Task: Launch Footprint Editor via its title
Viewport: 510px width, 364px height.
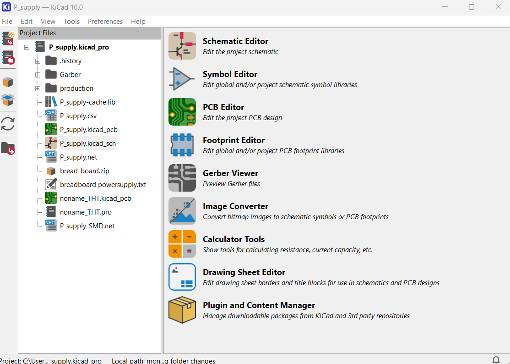Action: [233, 140]
